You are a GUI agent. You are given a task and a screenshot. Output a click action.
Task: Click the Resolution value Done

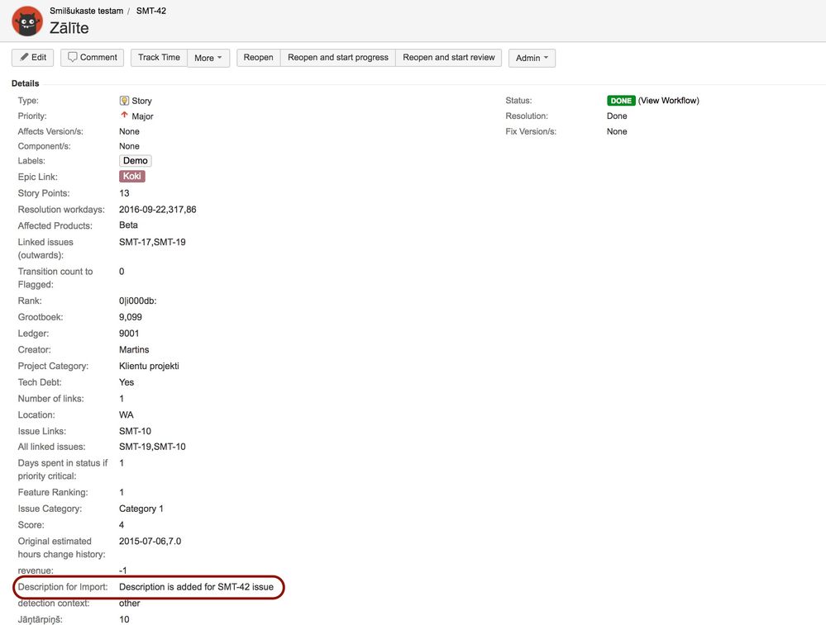tap(617, 116)
